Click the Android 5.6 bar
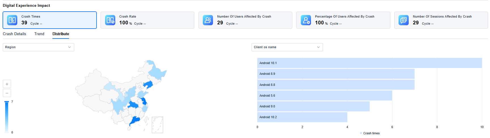Screen dimensions: 490x138 (325, 95)
